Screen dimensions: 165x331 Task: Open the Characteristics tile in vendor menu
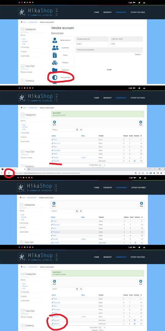[63, 78]
